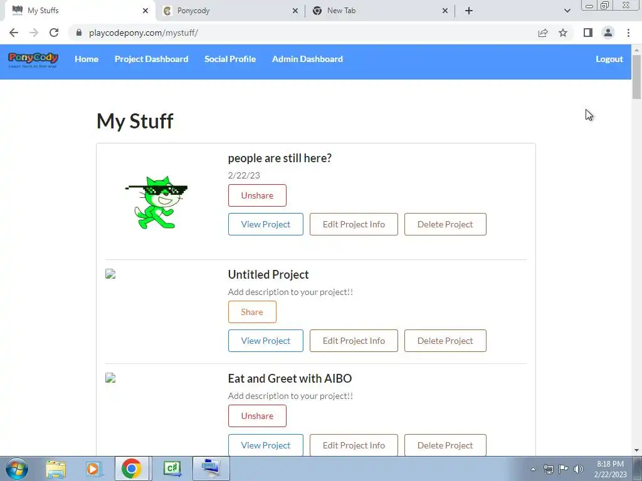Viewport: 642px width, 481px height.
Task: Open the Chrome profile avatar icon
Action: tap(608, 33)
